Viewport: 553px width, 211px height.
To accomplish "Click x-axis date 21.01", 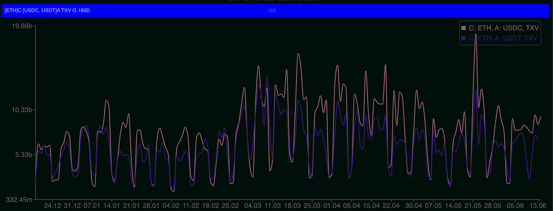I will (x=131, y=206).
